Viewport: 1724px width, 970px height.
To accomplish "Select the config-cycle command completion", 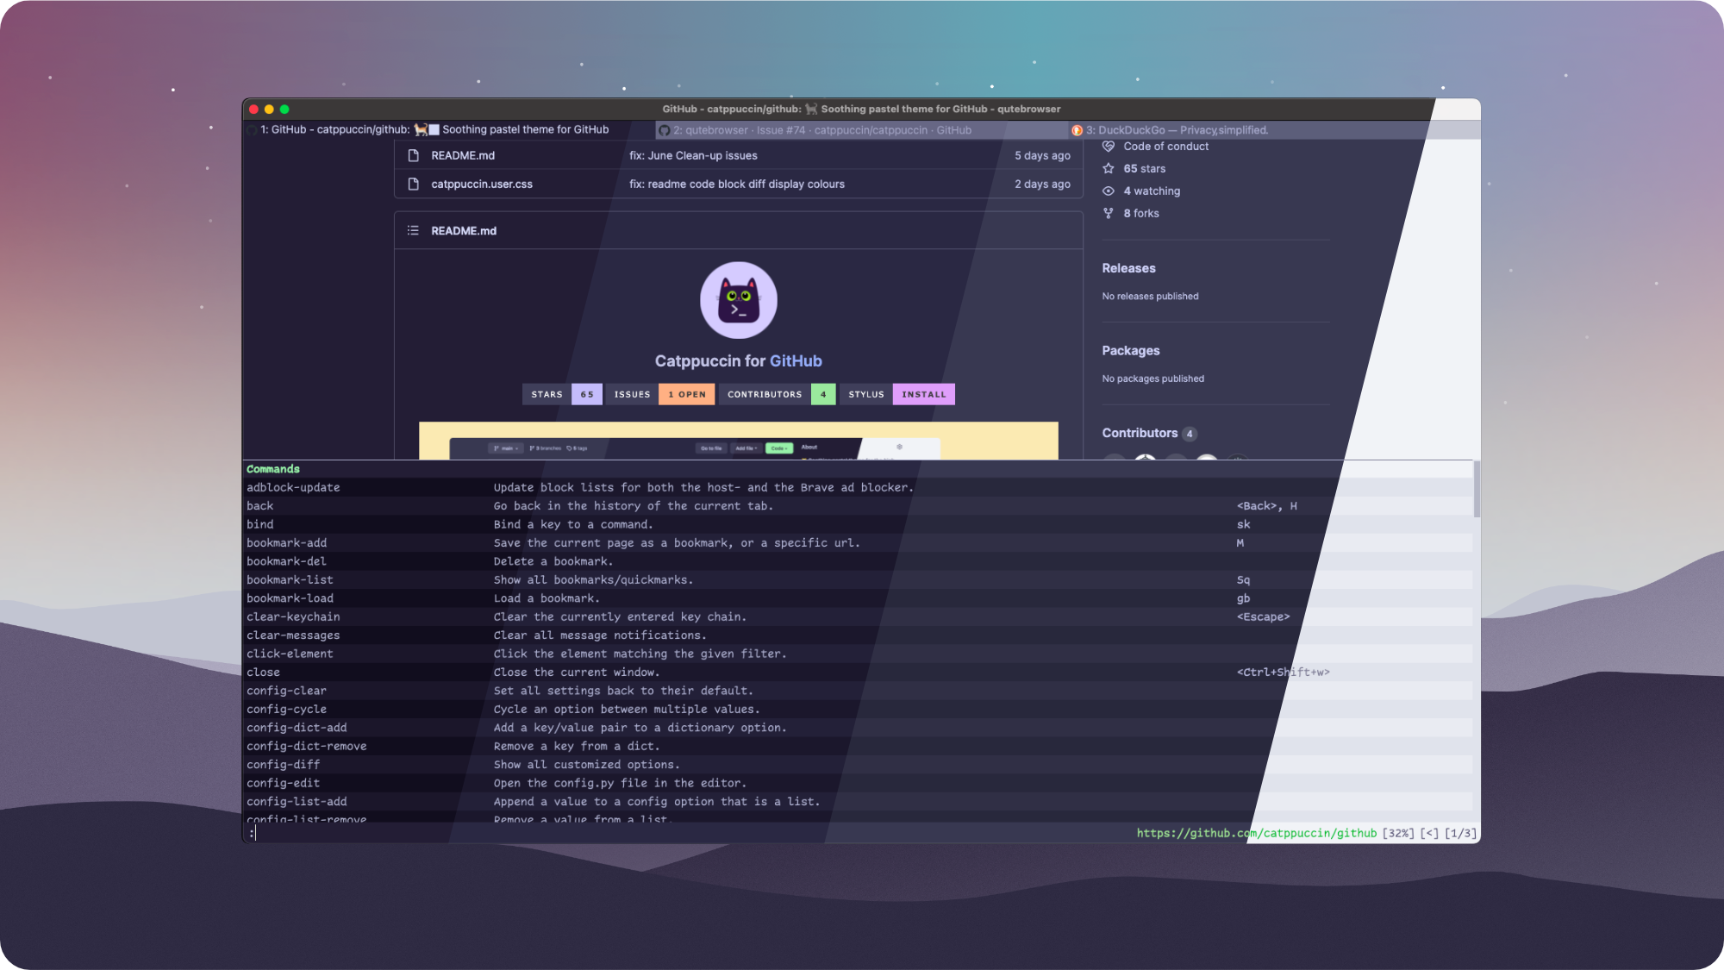I will tap(287, 709).
